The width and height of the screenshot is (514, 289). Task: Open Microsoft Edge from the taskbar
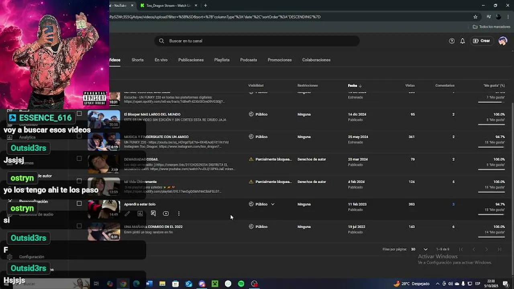pyautogui.click(x=136, y=284)
